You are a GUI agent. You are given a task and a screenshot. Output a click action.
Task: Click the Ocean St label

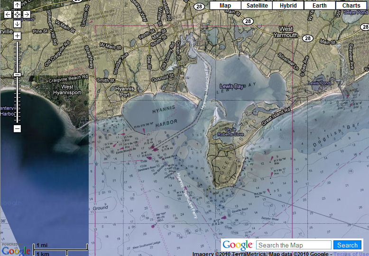point(178,50)
